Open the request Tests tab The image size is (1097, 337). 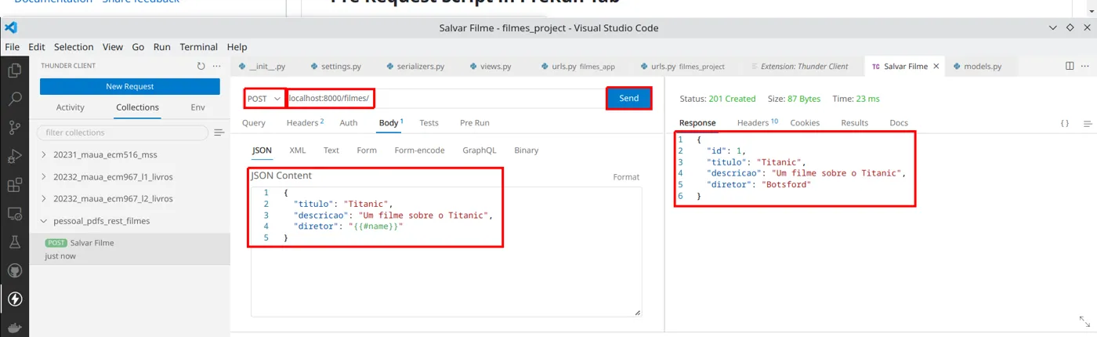tap(429, 123)
